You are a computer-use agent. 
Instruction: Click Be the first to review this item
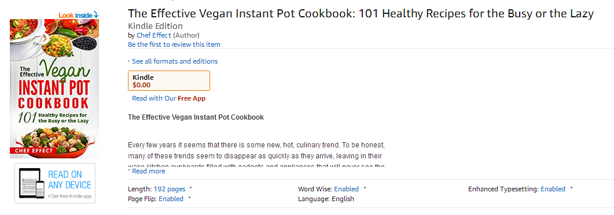[174, 45]
